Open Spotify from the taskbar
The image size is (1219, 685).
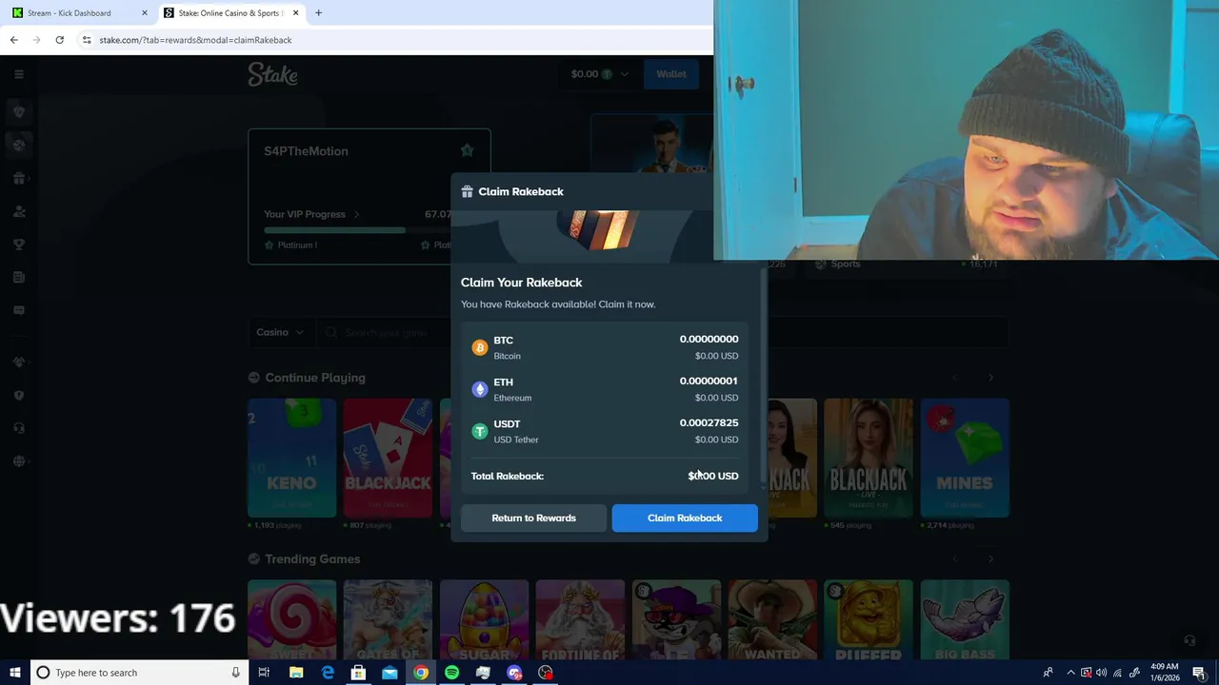451,673
